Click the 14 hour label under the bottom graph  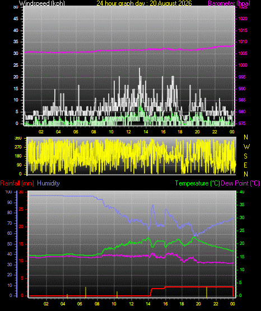pyautogui.click(x=148, y=304)
